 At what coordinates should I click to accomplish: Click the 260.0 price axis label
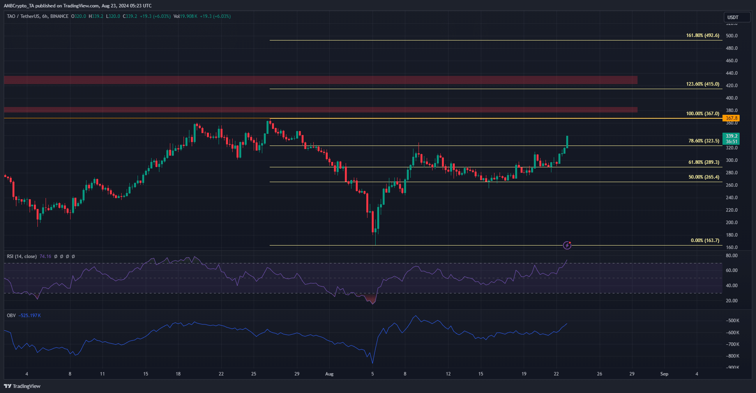tap(731, 185)
